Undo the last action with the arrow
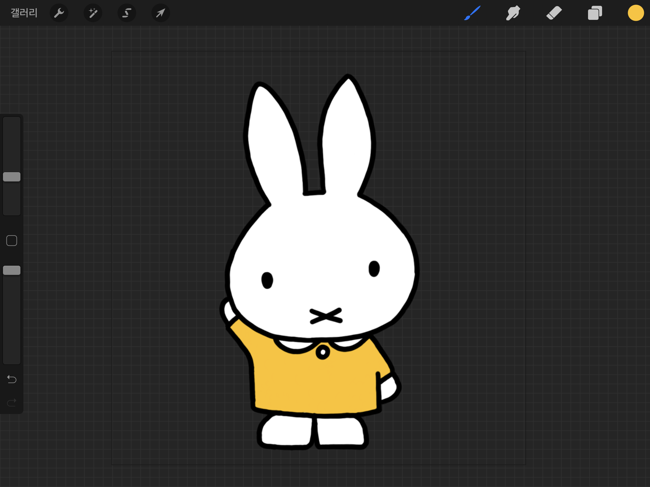The image size is (650, 487). [12, 379]
